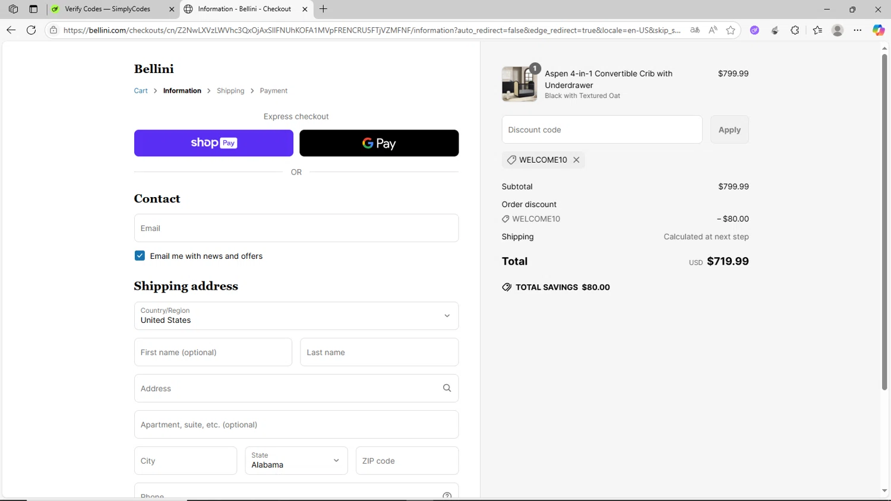Focus the Address input field
Screen dimensions: 891x501
pos(296,388)
